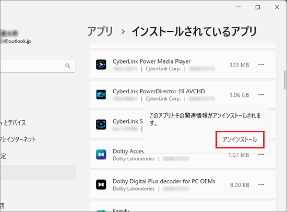Click CyberLink PowerDirector 19 app icon
The height and width of the screenshot is (212, 287).
[x=101, y=94]
